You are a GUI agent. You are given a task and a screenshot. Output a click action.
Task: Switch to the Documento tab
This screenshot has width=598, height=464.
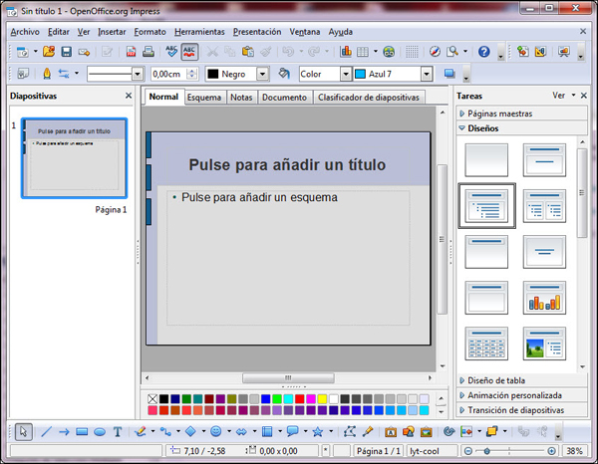284,98
